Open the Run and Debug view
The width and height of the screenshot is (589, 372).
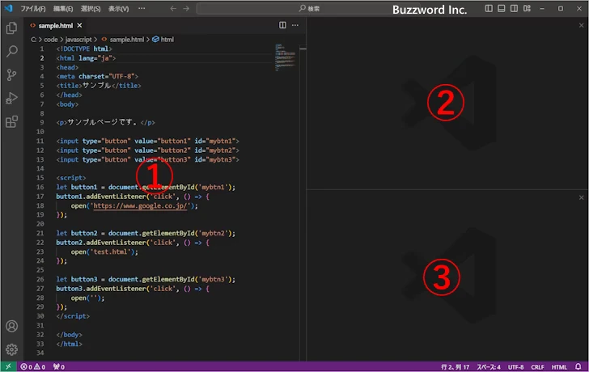tap(11, 98)
